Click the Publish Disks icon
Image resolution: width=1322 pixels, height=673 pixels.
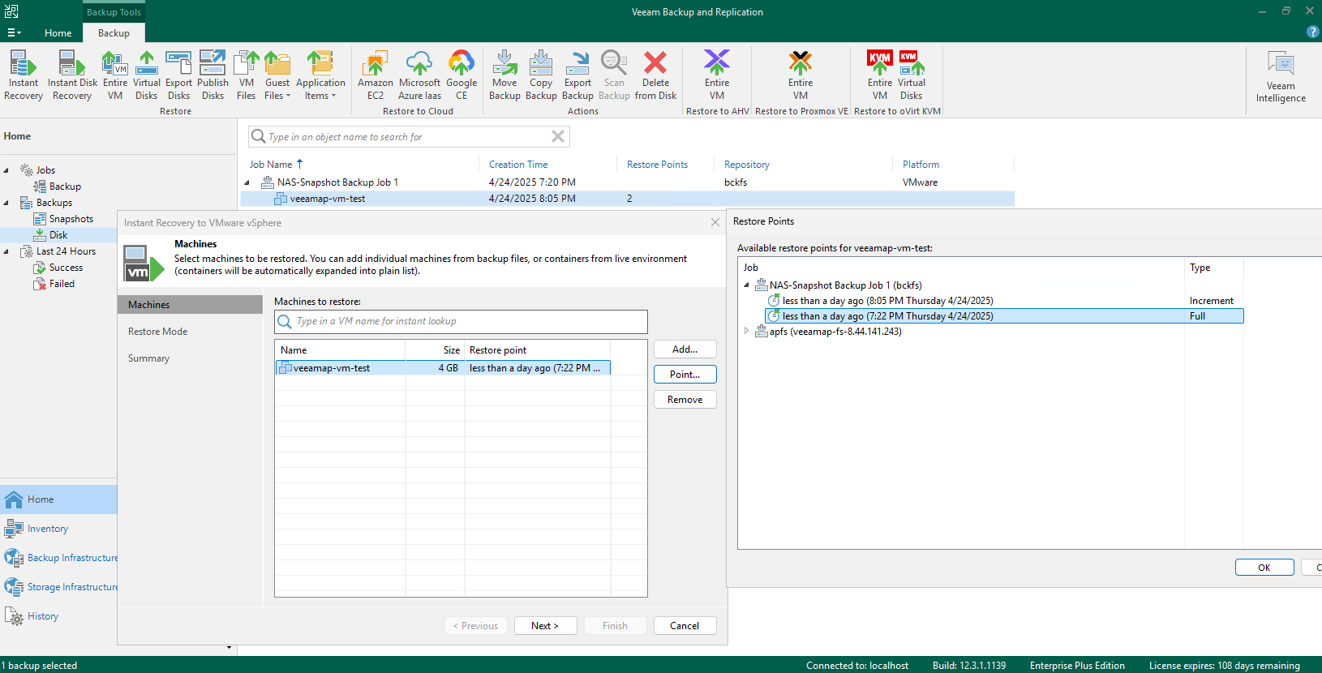pyautogui.click(x=212, y=75)
